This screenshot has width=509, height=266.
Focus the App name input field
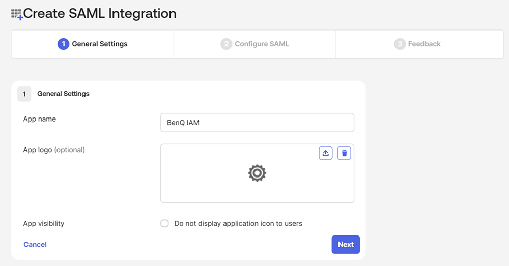pyautogui.click(x=257, y=123)
